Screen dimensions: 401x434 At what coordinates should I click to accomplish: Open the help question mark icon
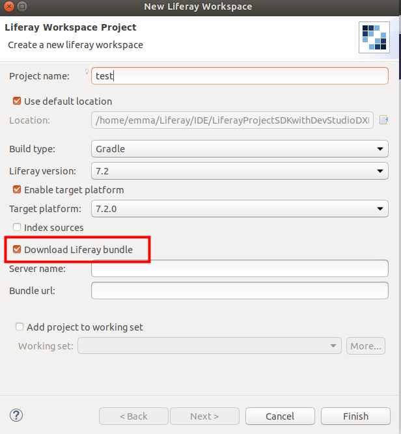click(x=16, y=415)
